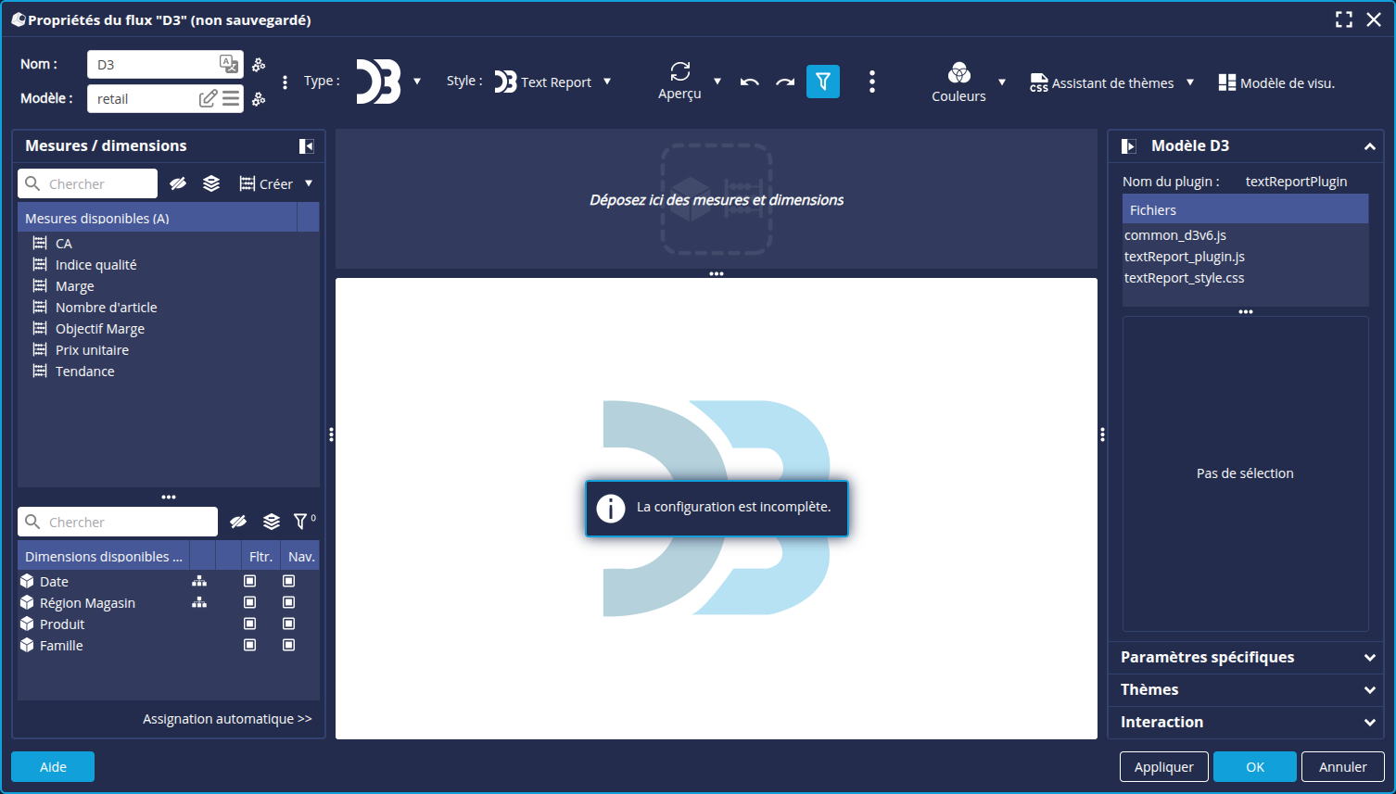Open the Assistant de thèmes menu
The height and width of the screenshot is (794, 1396).
tap(1111, 83)
